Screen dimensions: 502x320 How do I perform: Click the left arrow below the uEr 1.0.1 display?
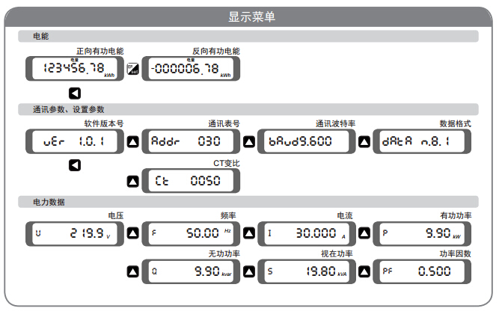pyautogui.click(x=75, y=164)
